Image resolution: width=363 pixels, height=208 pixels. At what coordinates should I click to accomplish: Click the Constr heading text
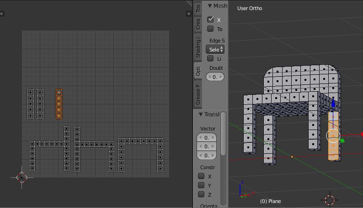click(208, 167)
